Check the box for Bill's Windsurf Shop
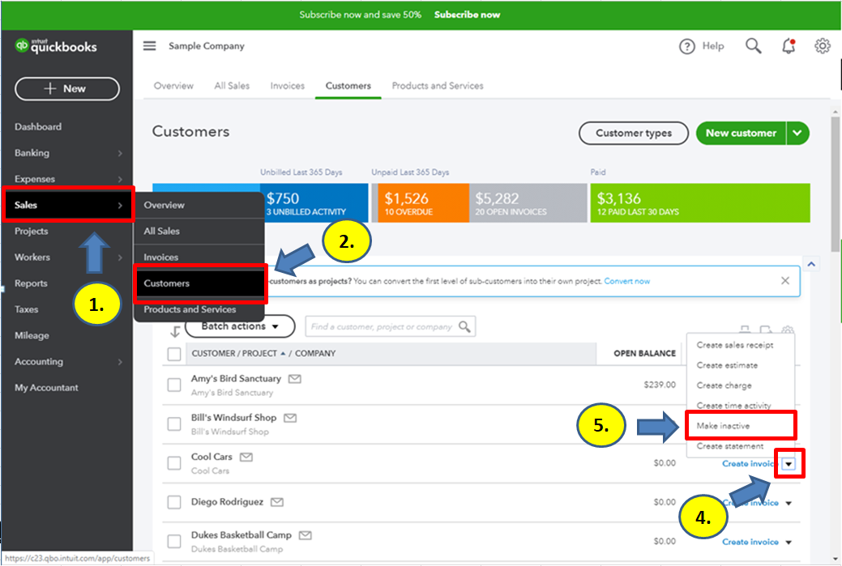This screenshot has width=842, height=566. [174, 423]
